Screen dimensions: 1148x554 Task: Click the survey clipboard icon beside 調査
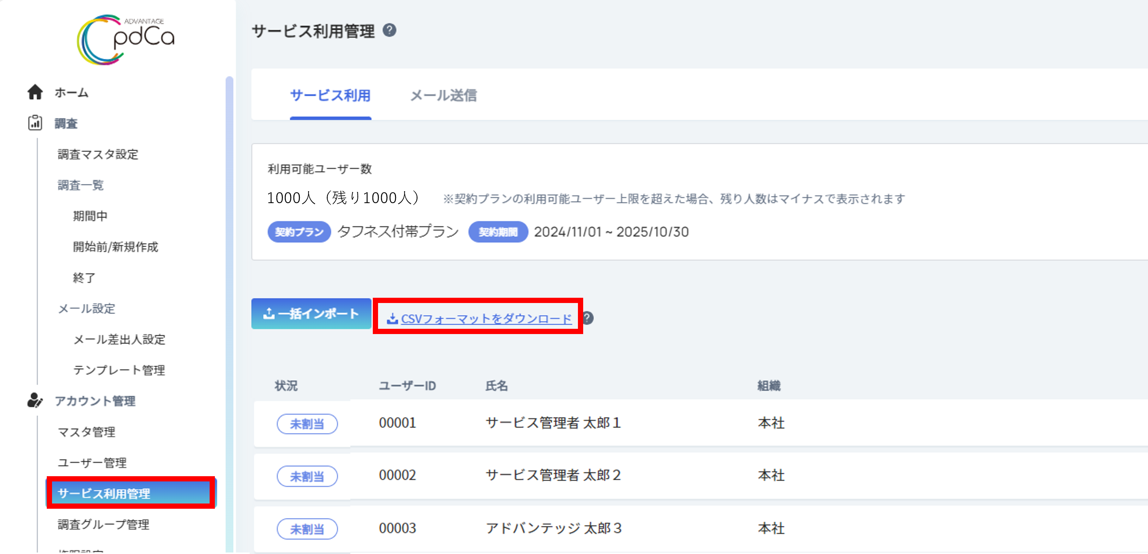(35, 123)
